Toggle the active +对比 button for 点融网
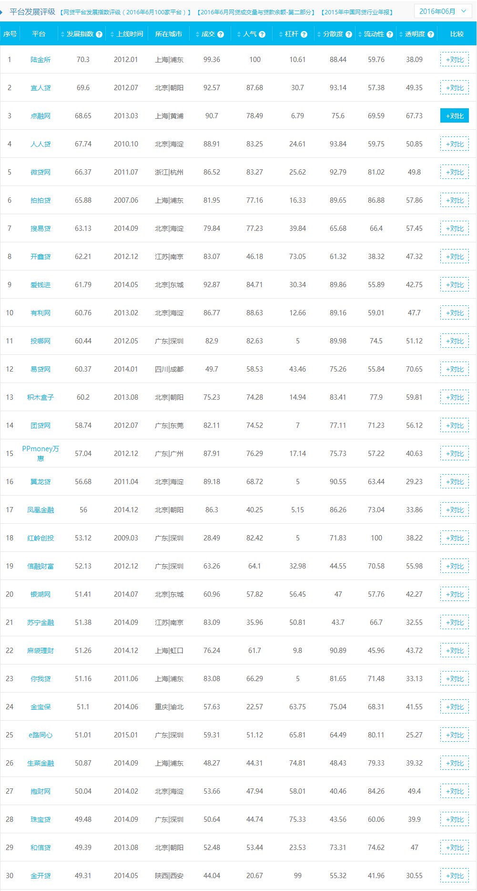 [455, 116]
